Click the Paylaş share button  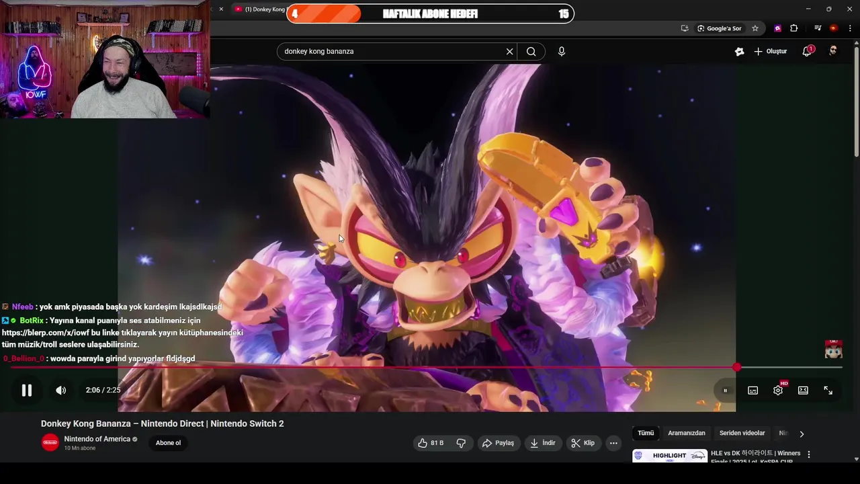498,443
